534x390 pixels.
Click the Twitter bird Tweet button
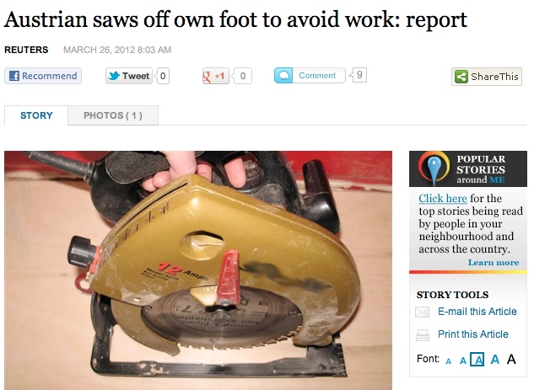[x=129, y=76]
